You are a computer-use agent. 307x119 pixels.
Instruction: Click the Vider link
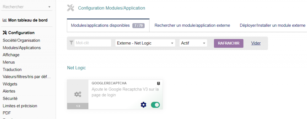256,43
